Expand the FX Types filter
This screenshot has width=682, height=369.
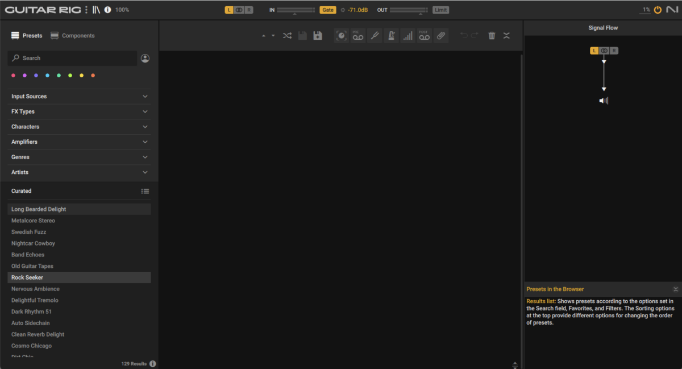coord(80,111)
